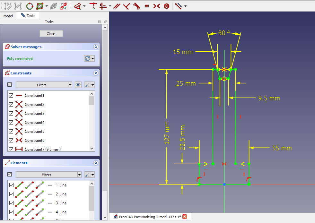Viewport: 315px width, 223px height.
Task: Click the equal constraint icon
Action: pyautogui.click(x=147, y=6)
